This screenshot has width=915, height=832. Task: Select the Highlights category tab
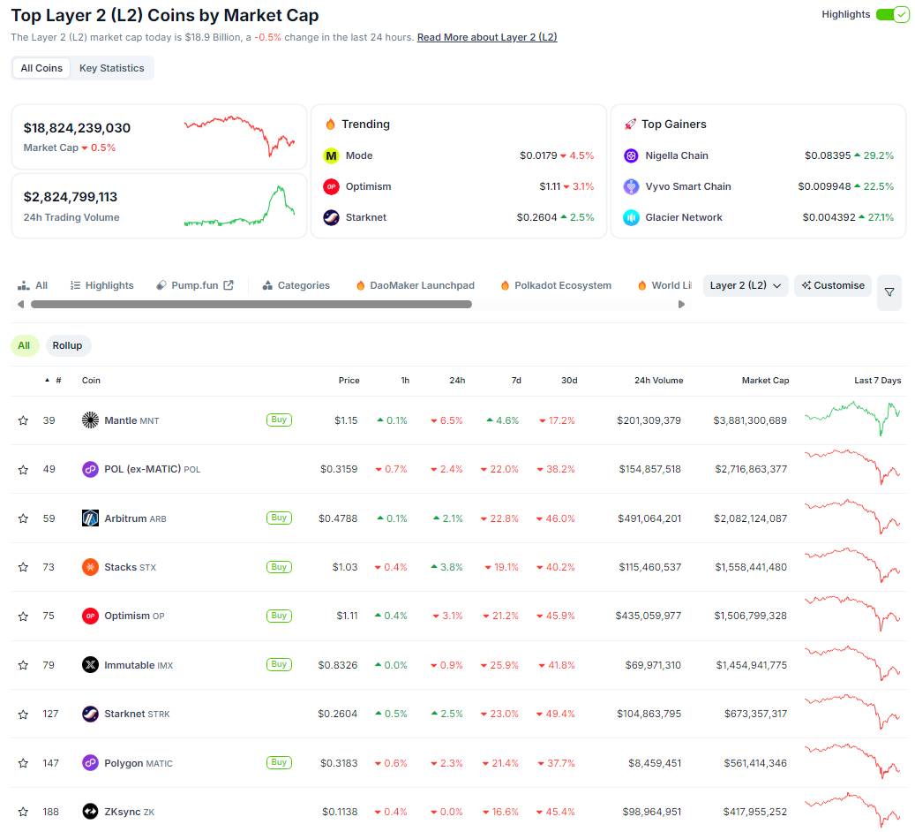(102, 285)
